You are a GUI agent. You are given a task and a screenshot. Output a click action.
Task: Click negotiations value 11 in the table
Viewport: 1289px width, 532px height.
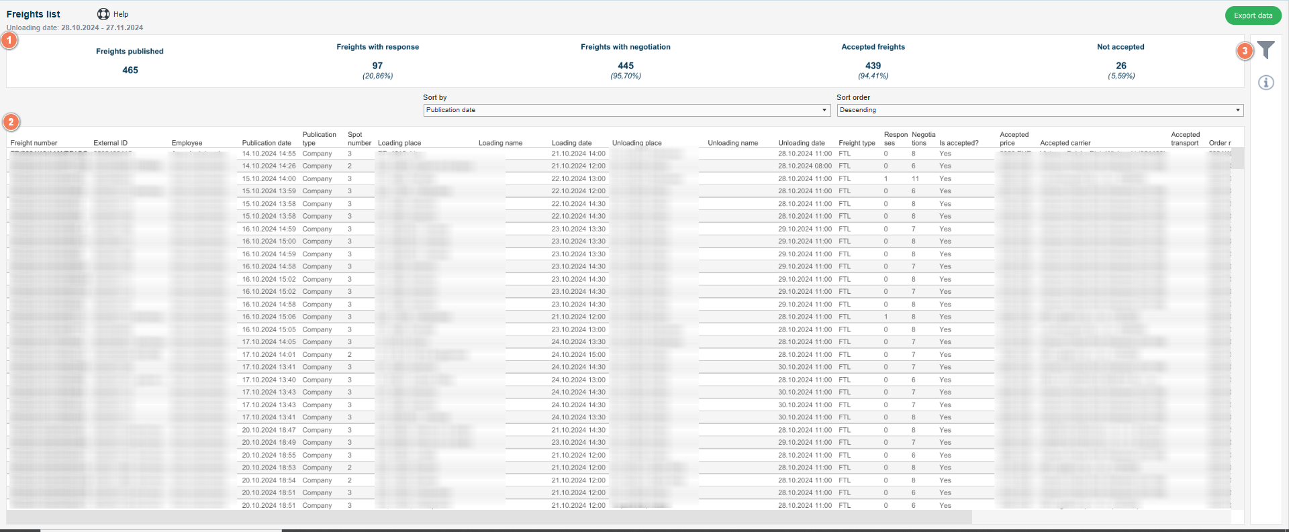pos(915,178)
